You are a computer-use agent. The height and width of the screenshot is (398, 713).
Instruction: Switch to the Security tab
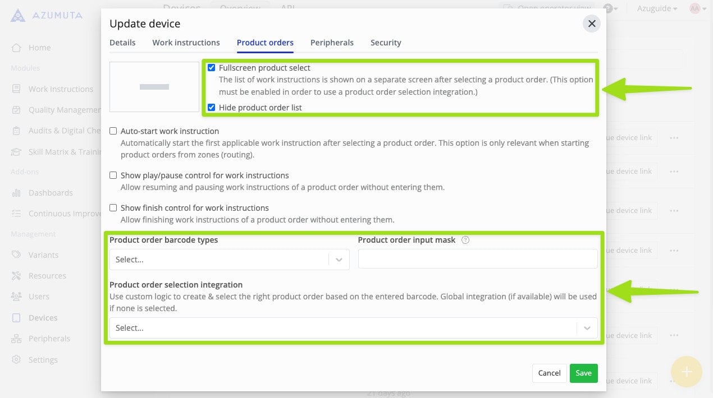(x=386, y=43)
